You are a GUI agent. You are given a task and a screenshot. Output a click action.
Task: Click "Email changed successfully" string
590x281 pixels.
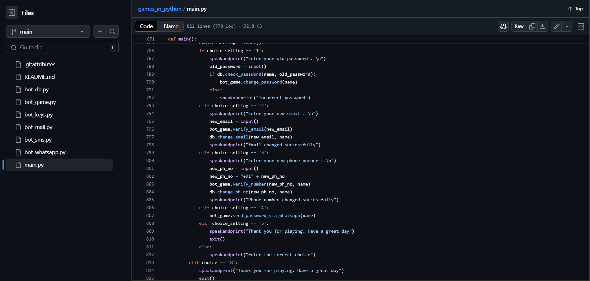[x=282, y=145]
